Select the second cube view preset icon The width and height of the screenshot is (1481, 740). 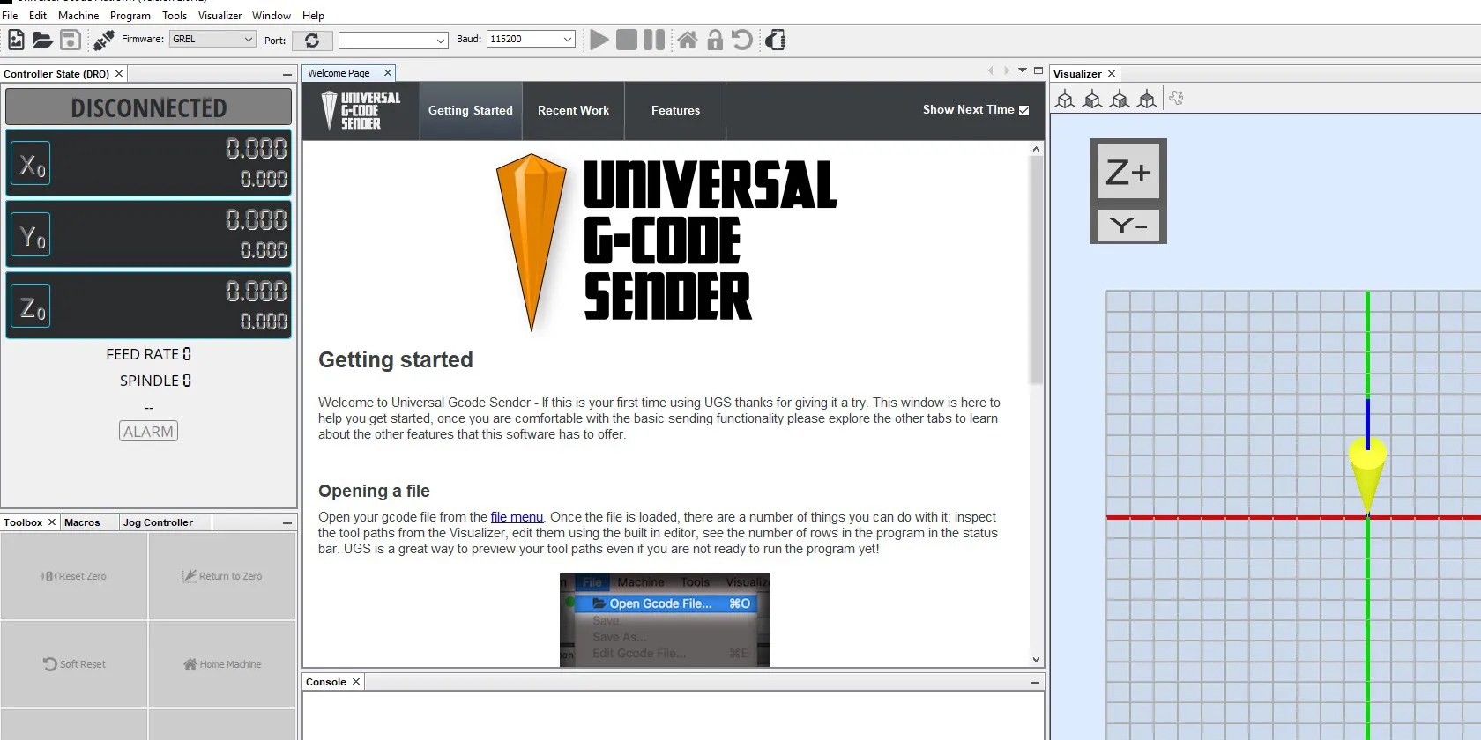point(1092,99)
